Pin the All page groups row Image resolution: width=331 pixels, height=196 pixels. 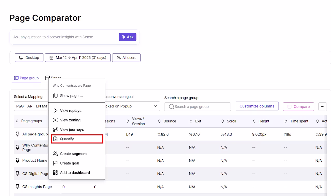(x=18, y=134)
